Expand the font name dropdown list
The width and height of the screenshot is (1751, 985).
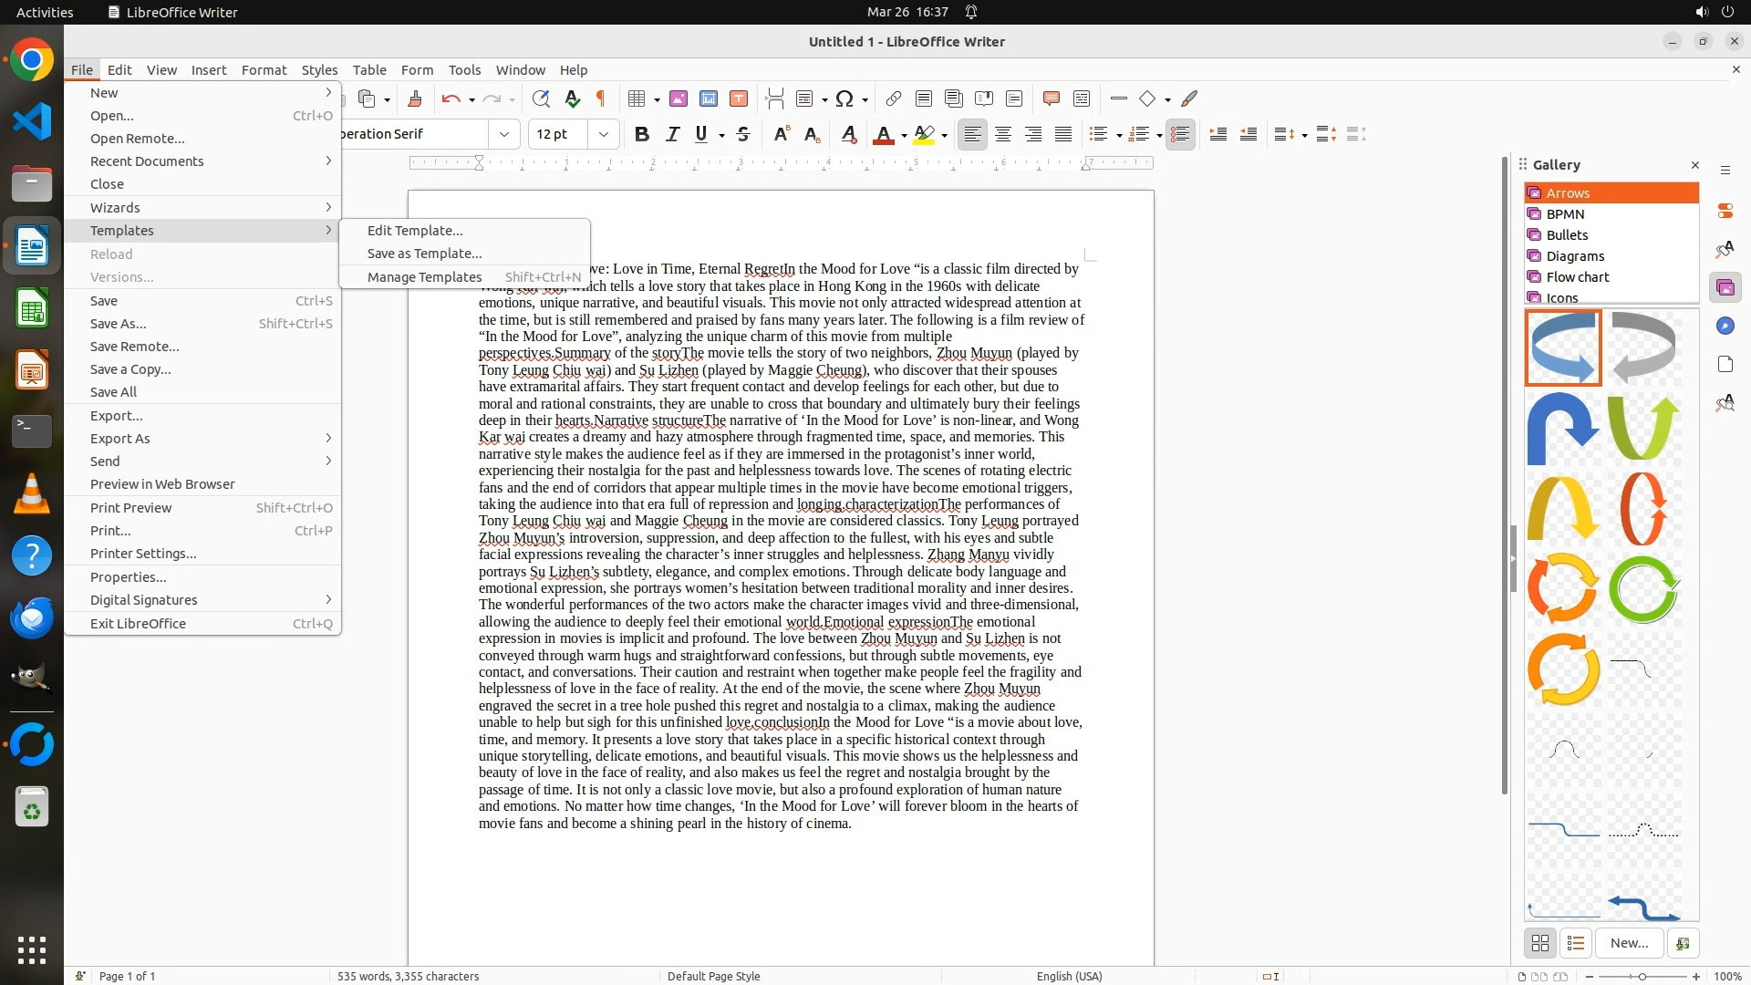coord(503,134)
